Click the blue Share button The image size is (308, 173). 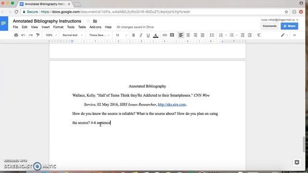click(x=289, y=26)
